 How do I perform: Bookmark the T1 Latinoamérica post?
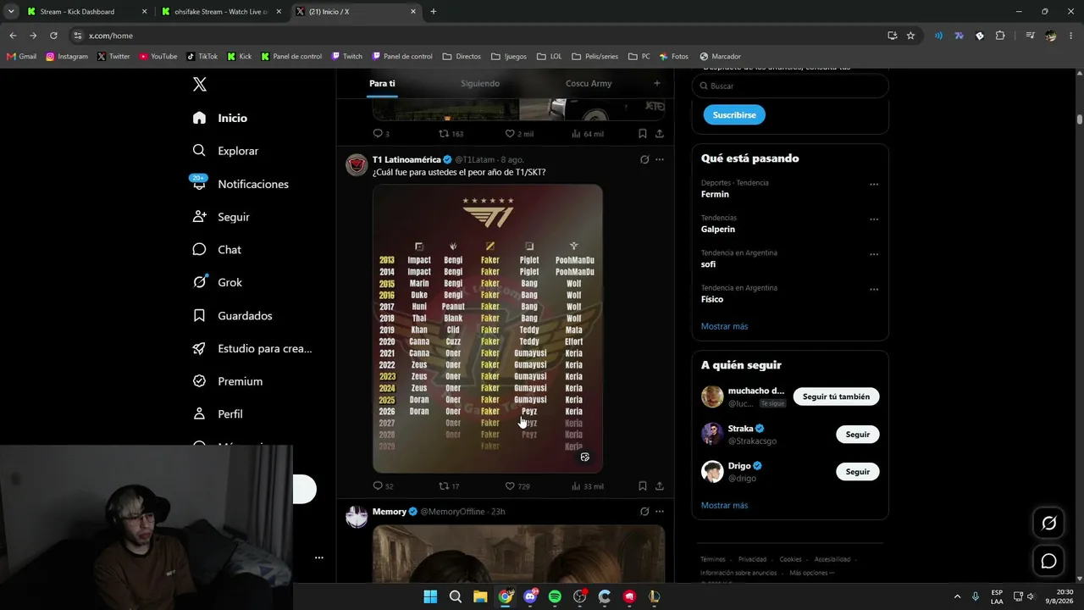coord(643,486)
